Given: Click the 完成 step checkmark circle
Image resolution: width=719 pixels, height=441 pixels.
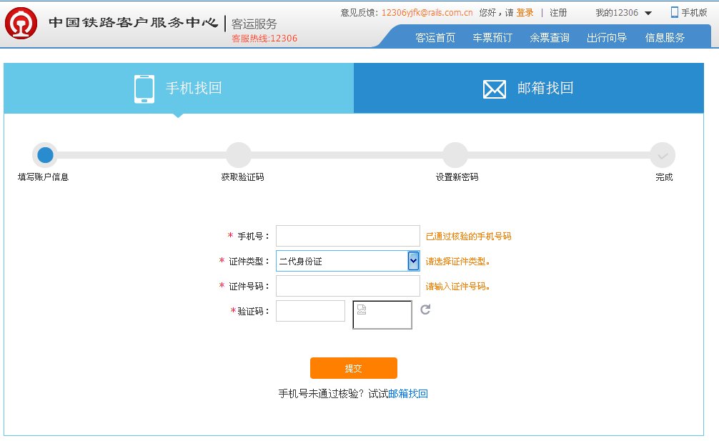Looking at the screenshot, I should click(663, 155).
